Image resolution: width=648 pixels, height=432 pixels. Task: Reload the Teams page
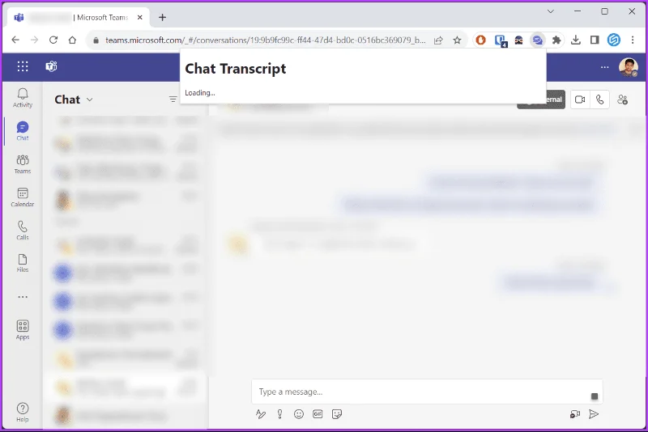click(53, 40)
